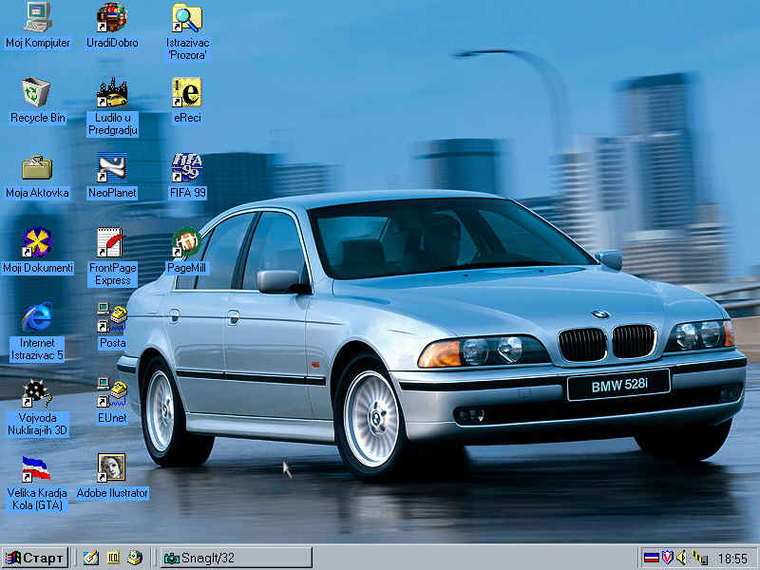Click the 18:55 taskbar clock
This screenshot has width=760, height=570.
coord(732,559)
